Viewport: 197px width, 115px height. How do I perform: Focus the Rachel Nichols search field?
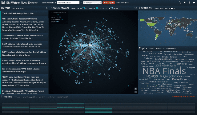point(68,2)
